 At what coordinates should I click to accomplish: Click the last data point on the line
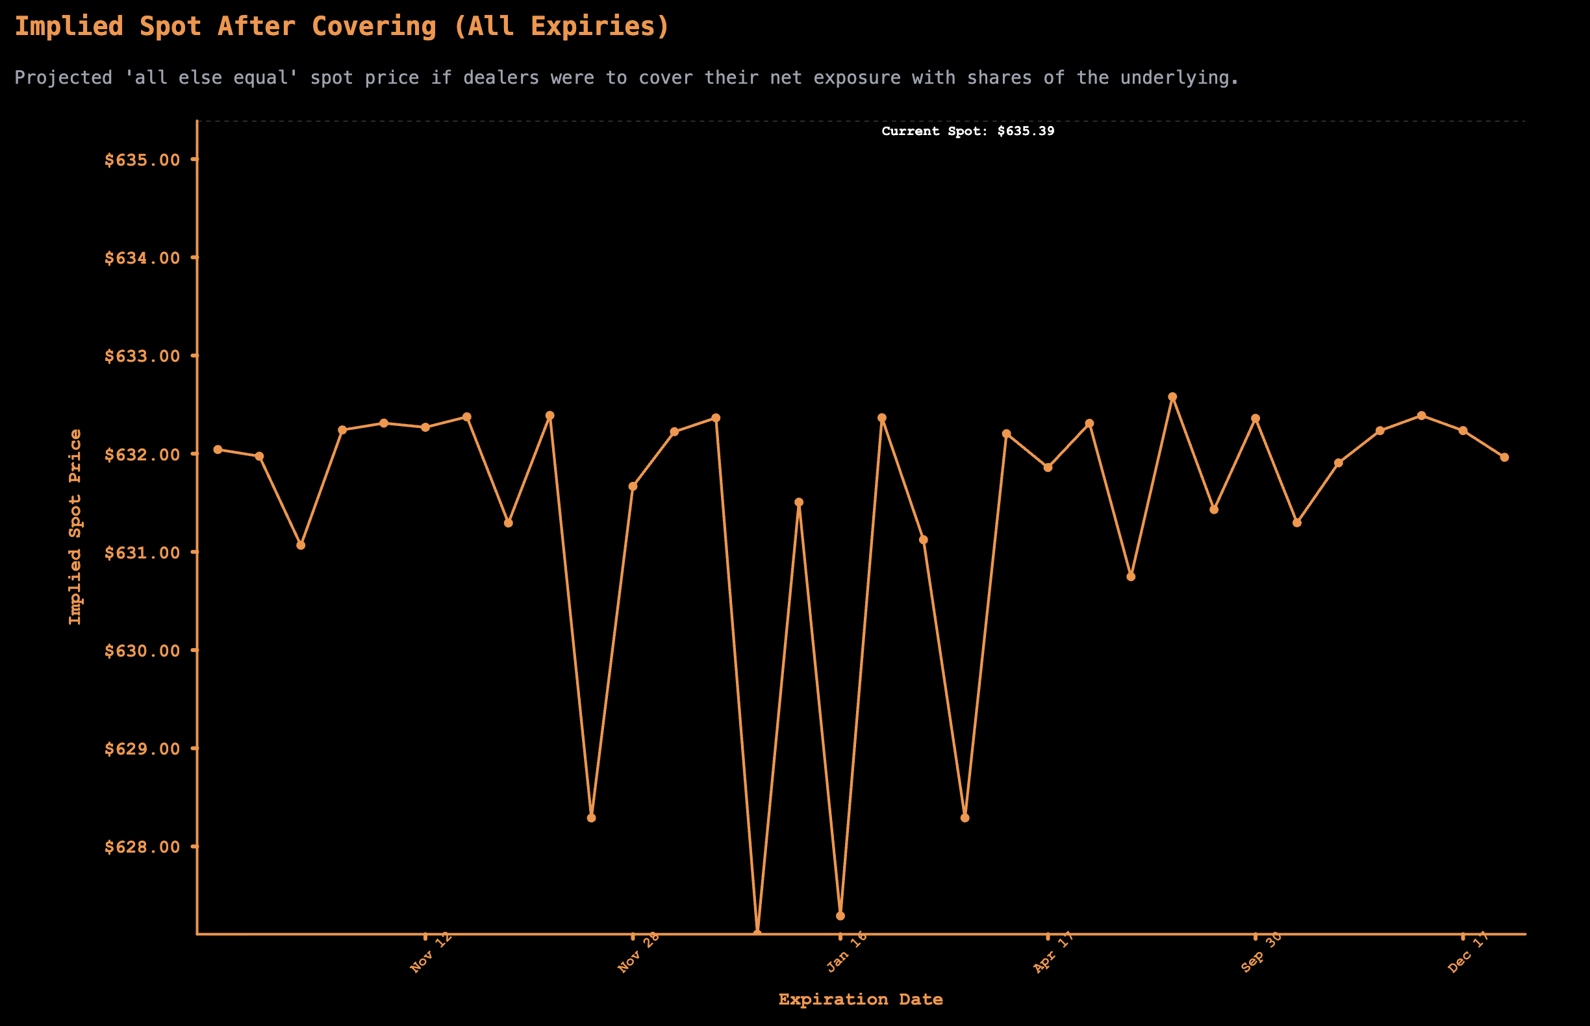point(1504,457)
